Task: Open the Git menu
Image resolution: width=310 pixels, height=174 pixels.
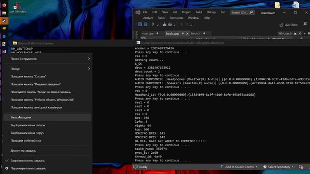Action: pos(175,12)
